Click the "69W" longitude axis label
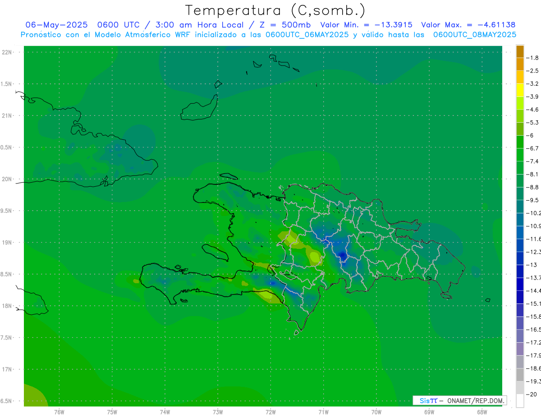 click(429, 412)
